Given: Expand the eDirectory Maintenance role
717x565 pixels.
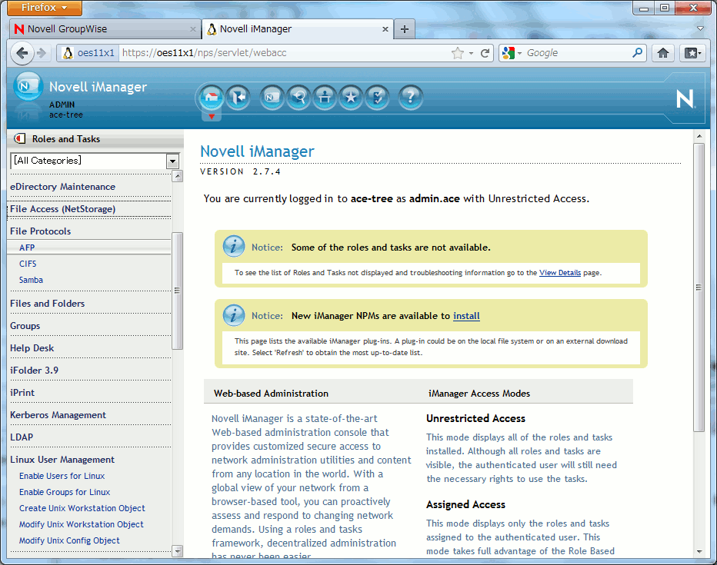Looking at the screenshot, I should (x=62, y=186).
